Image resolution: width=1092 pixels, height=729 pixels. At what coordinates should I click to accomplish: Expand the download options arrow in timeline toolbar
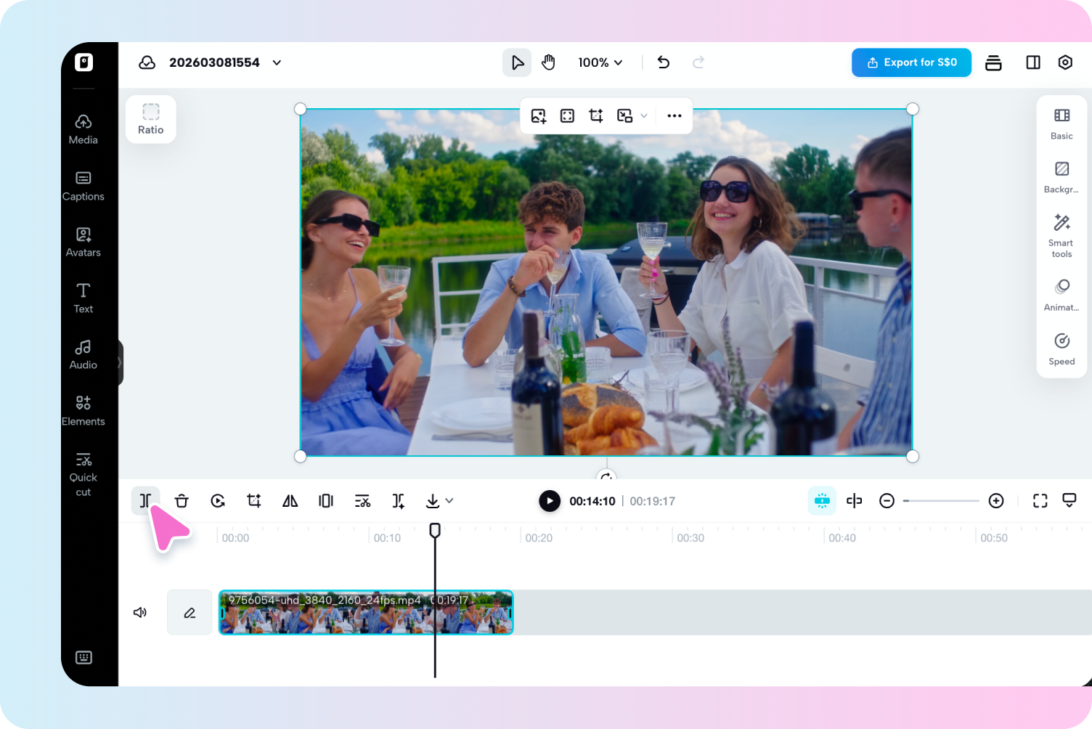click(x=449, y=501)
